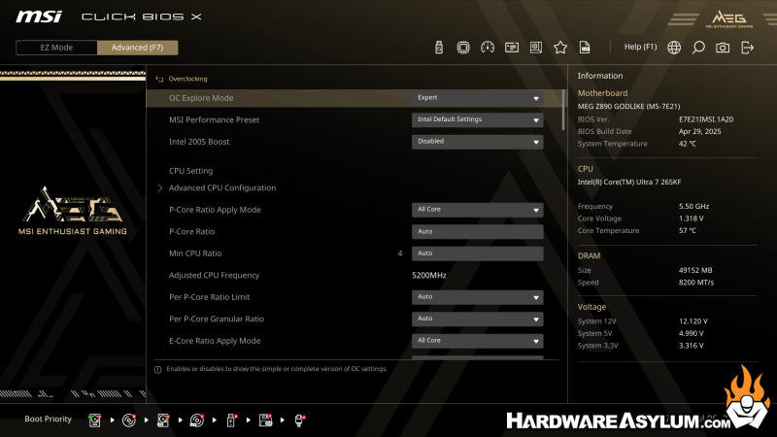The width and height of the screenshot is (777, 437).
Task: Open the M-Flash USB drive icon
Action: click(x=439, y=48)
